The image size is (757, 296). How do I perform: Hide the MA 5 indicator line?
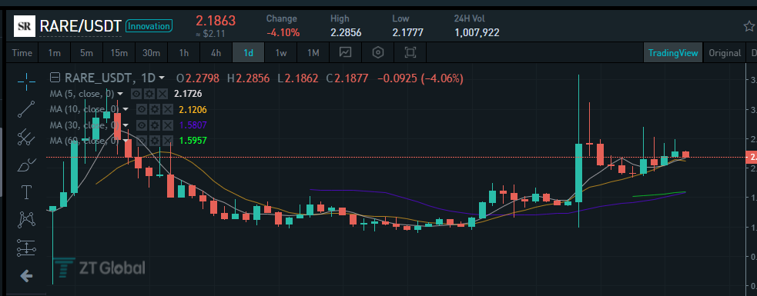click(x=136, y=94)
